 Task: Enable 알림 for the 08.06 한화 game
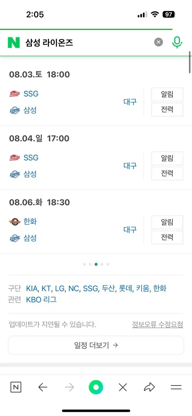(x=167, y=222)
